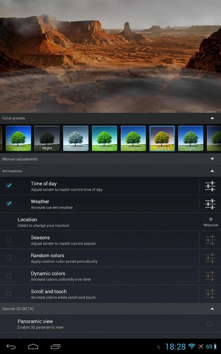221x354 pixels.
Task: Tap the airplane mode status icon
Action: coord(201,346)
